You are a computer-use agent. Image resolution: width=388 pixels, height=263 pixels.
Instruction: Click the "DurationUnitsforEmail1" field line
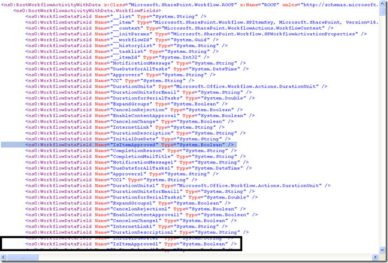[x=140, y=192]
